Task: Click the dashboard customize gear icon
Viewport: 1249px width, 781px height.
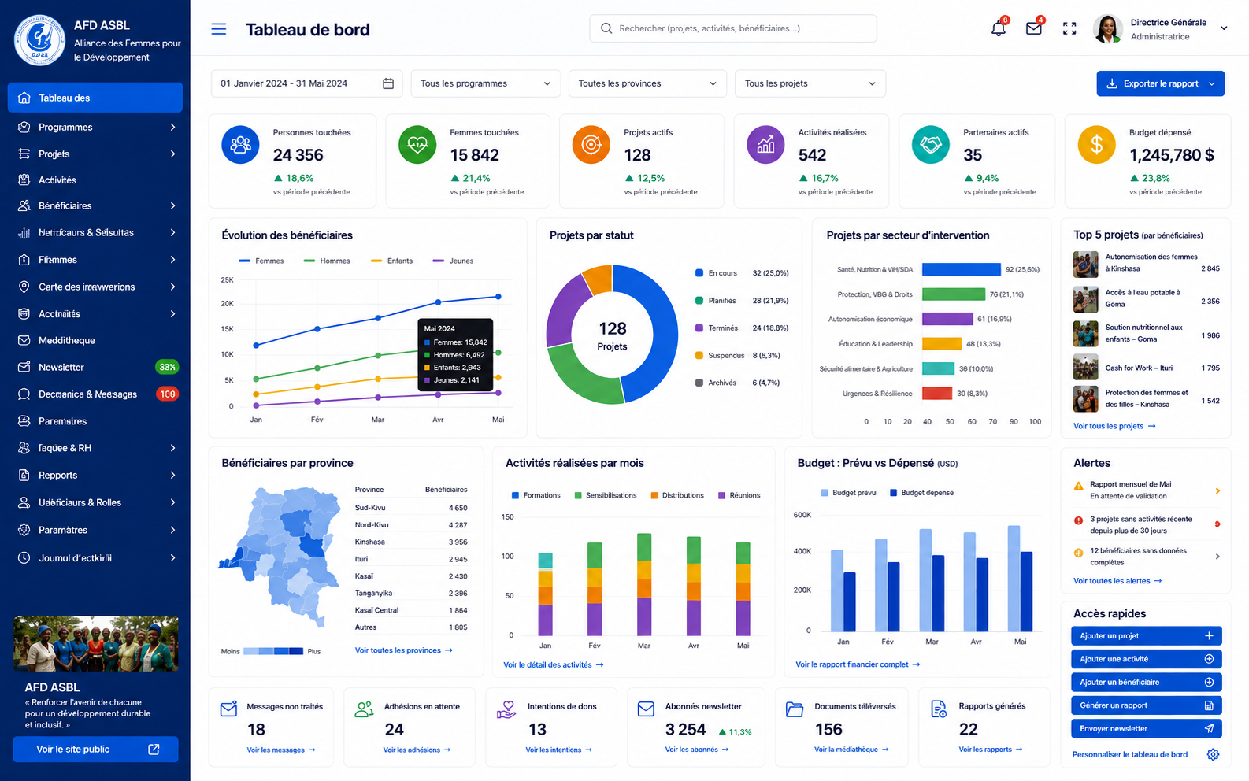Action: pyautogui.click(x=1213, y=754)
